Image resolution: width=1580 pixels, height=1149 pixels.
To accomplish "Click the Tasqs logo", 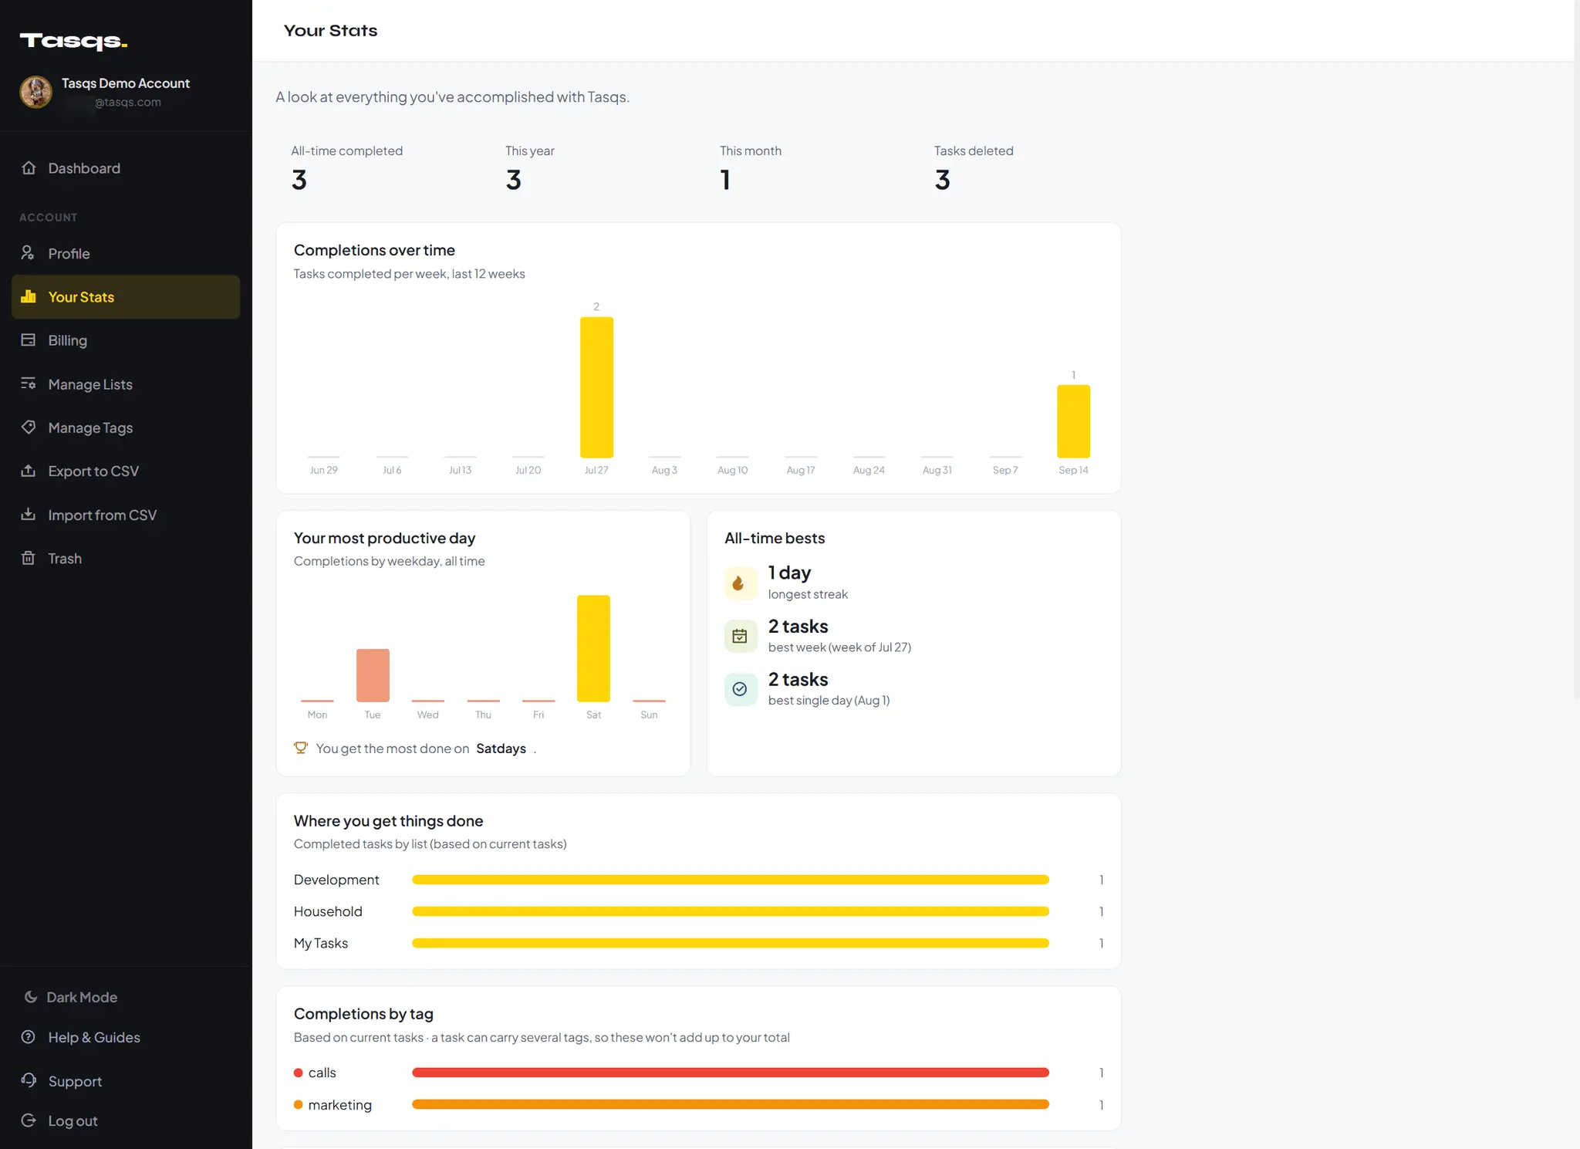I will (x=73, y=42).
